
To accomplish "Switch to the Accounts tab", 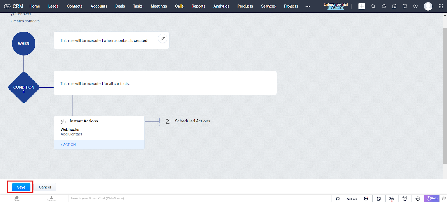I will tap(99, 6).
